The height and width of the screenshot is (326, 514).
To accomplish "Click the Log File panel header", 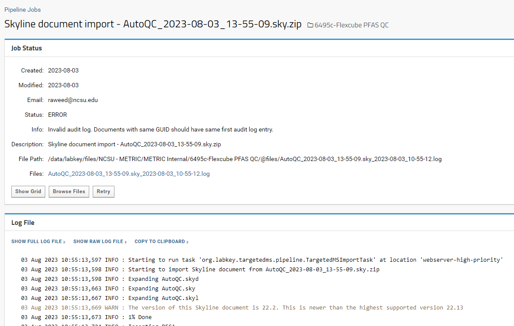I will [x=23, y=223].
